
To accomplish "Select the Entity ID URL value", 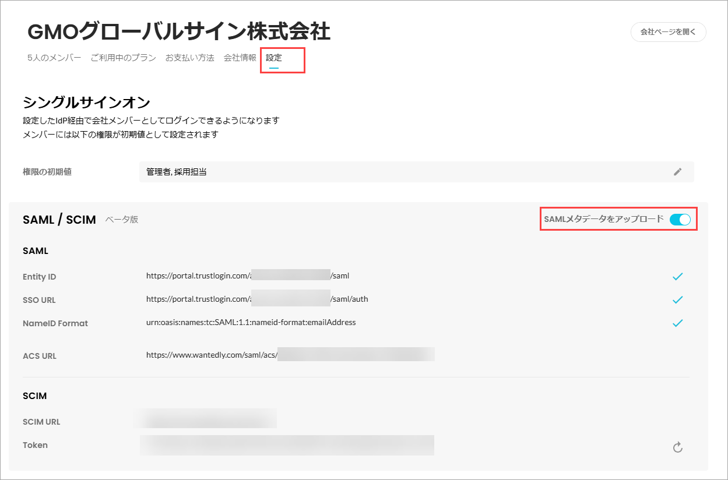I will click(248, 276).
